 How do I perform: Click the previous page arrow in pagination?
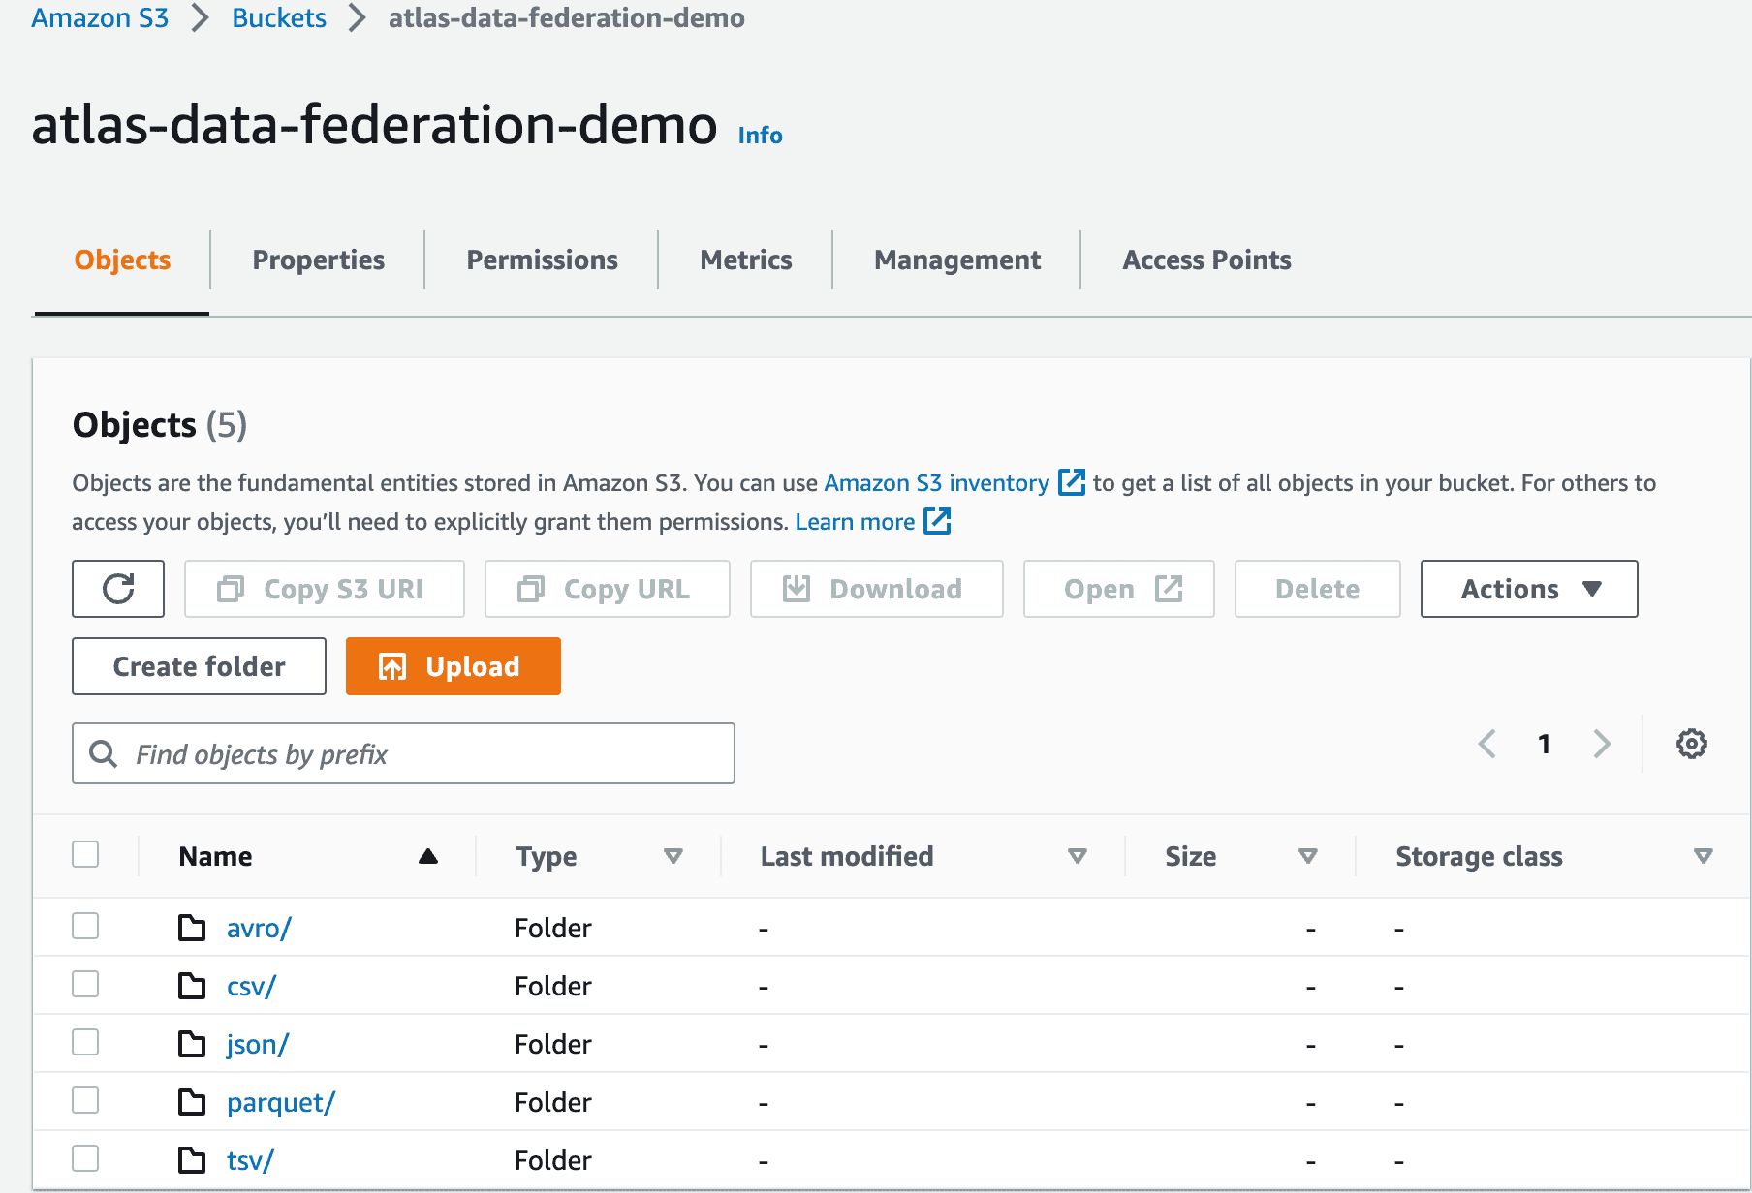[1487, 744]
